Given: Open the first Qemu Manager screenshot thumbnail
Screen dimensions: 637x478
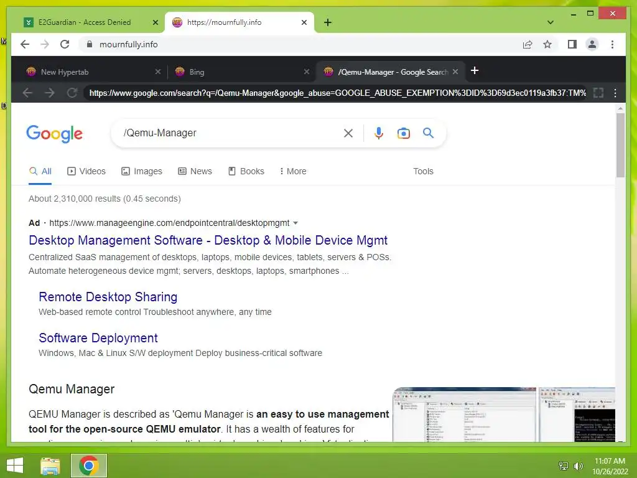Looking at the screenshot, I should click(x=465, y=415).
